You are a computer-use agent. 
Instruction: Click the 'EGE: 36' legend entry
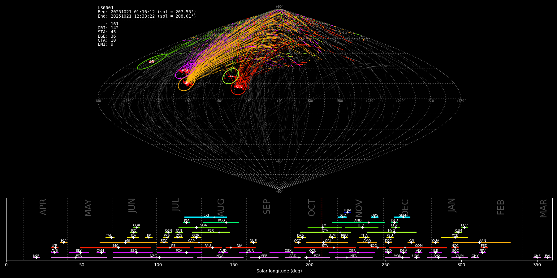(107, 36)
